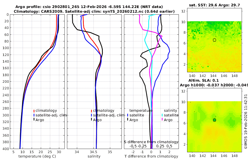Viewport: 248px width, 160px height.
Task: Click the longitude tick '144' on SST map
Action: pyautogui.click(x=213, y=76)
